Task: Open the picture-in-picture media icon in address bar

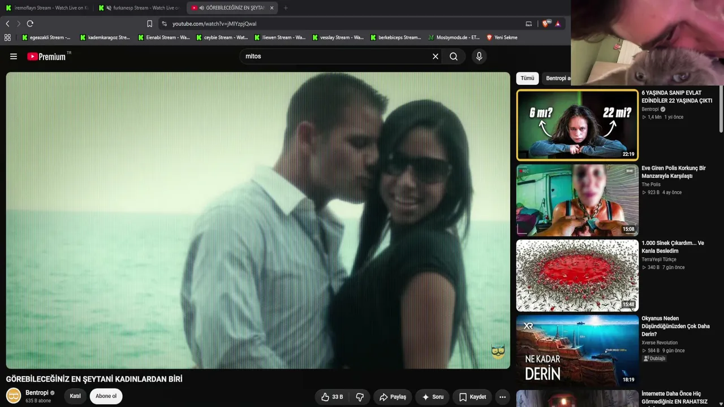Action: [529, 24]
